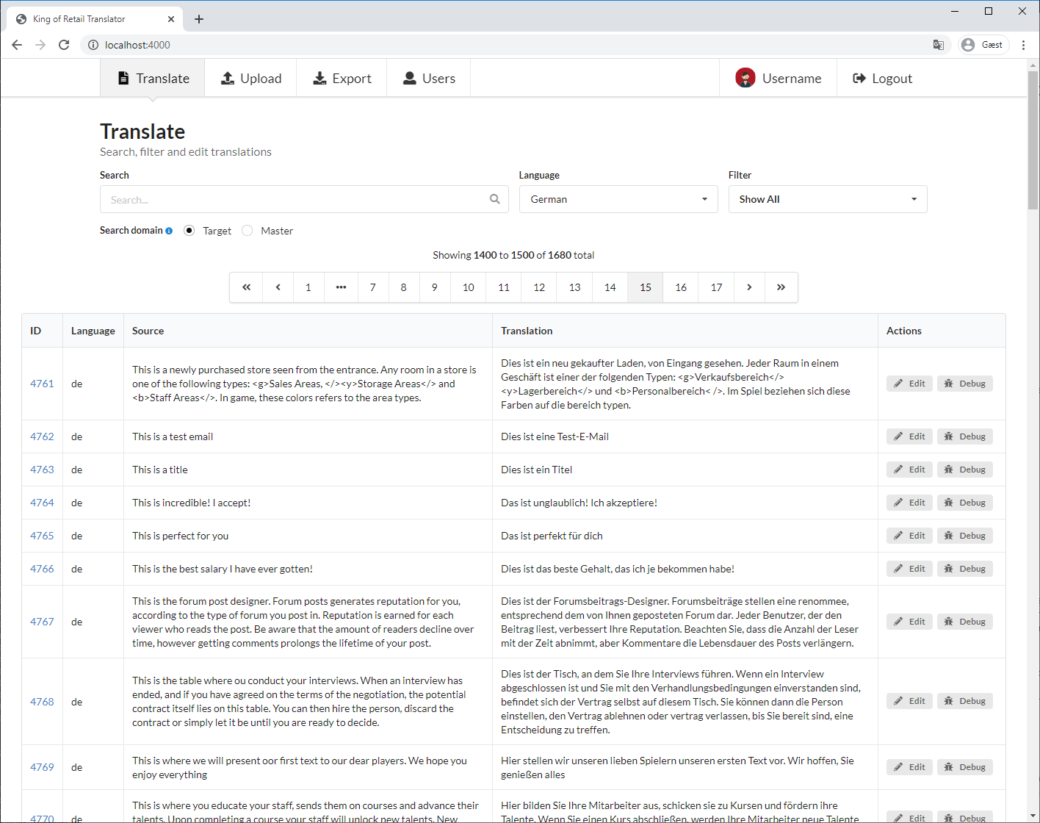Image resolution: width=1040 pixels, height=823 pixels.
Task: Expand the Show All filter dropdown
Action: [828, 199]
